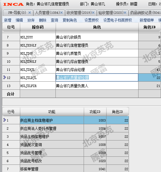
Task: Open the 收货管理(2019) tab
Action: tap(79, 13)
